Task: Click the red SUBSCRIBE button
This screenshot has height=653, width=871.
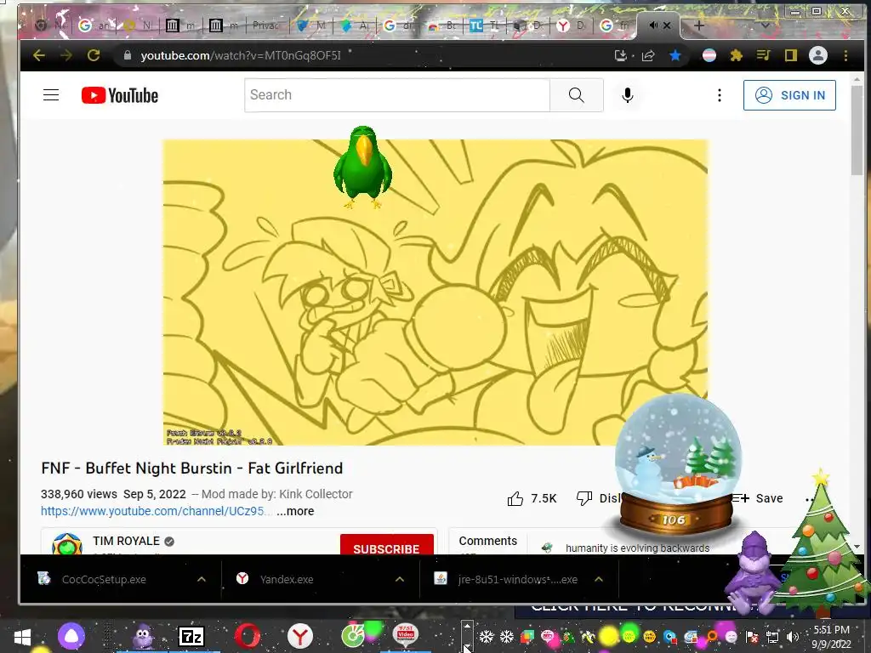Action: click(387, 545)
